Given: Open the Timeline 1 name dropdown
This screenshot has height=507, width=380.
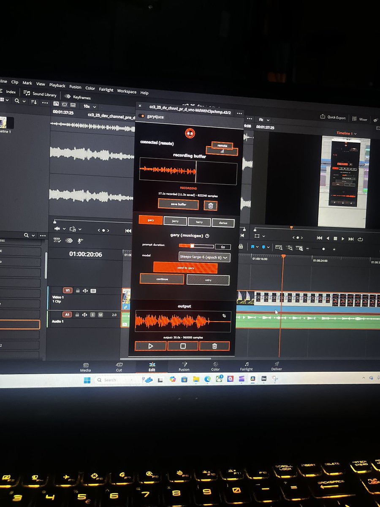Looking at the screenshot, I should pyautogui.click(x=346, y=133).
